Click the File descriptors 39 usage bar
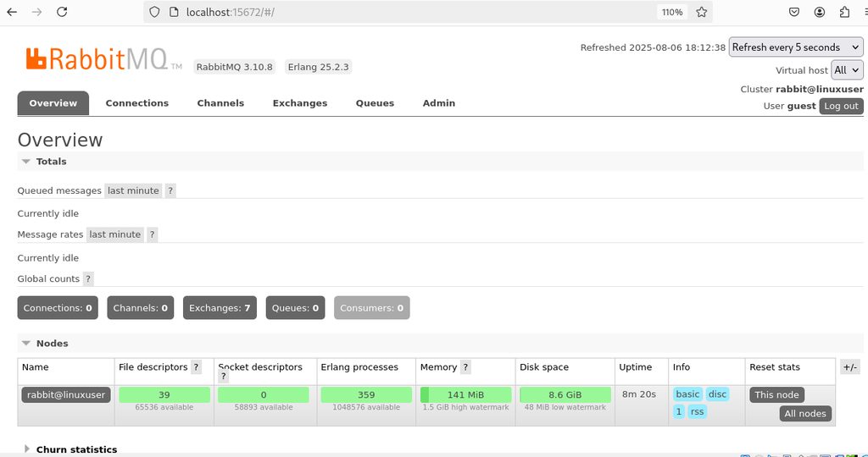This screenshot has width=868, height=457. pos(164,394)
